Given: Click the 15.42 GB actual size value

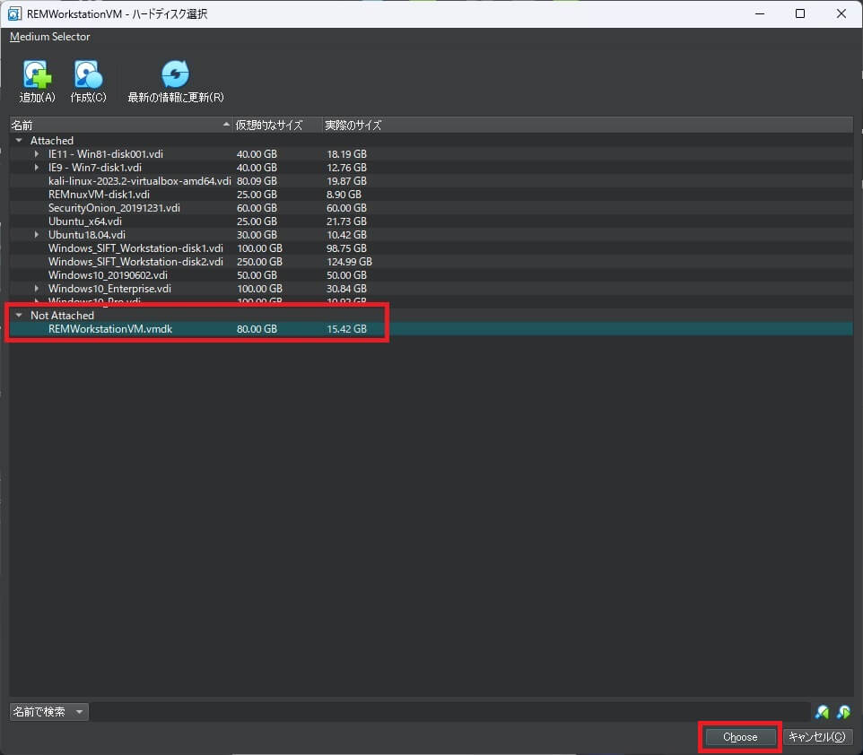Looking at the screenshot, I should click(347, 329).
